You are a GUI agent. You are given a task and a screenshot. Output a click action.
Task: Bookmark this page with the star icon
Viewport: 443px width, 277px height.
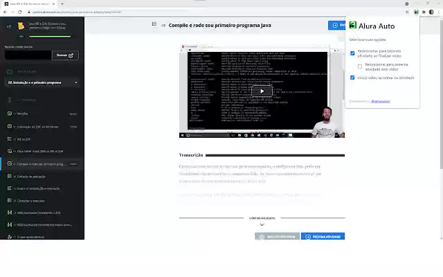(x=407, y=12)
